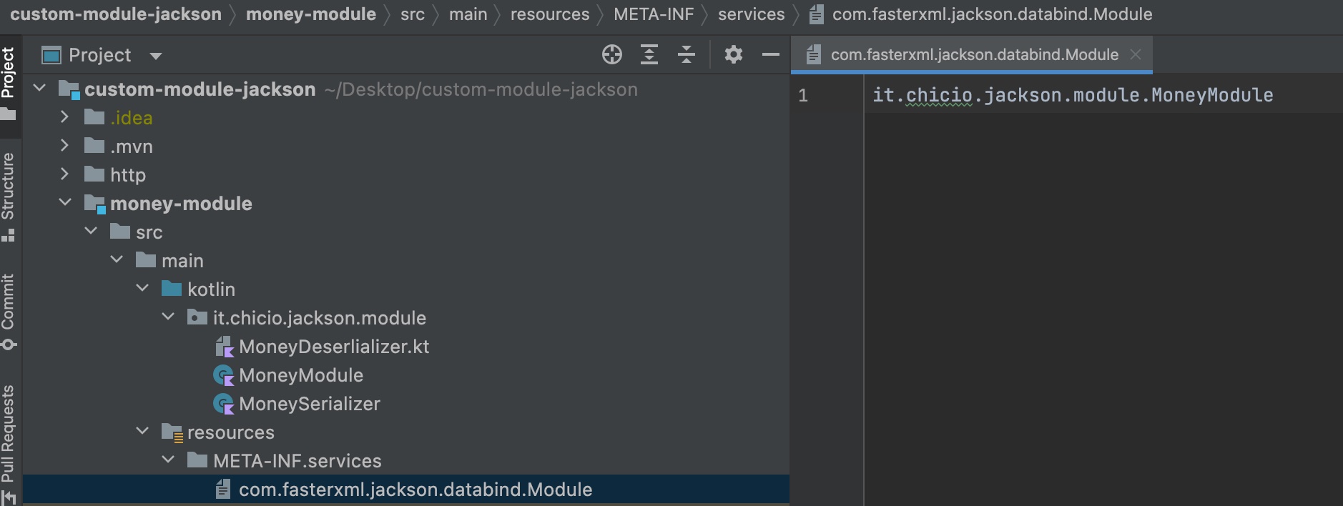The height and width of the screenshot is (506, 1343).
Task: Collapse the it.chicio.jackson.module package chevron
Action: pyautogui.click(x=168, y=317)
